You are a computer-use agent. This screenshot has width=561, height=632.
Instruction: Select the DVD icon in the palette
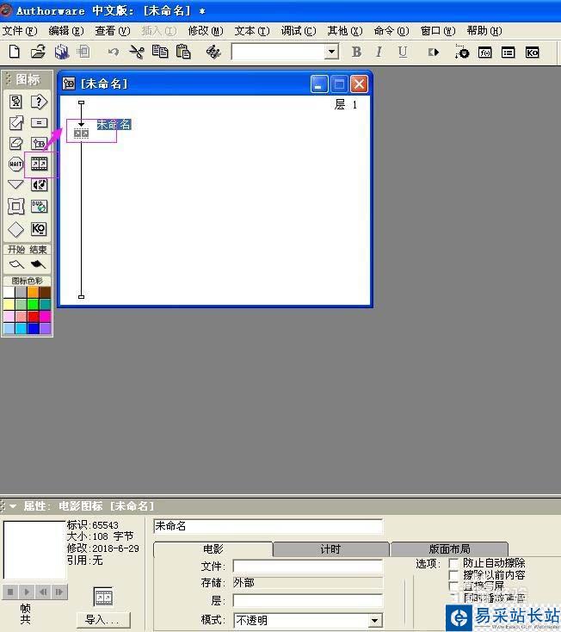click(x=39, y=207)
